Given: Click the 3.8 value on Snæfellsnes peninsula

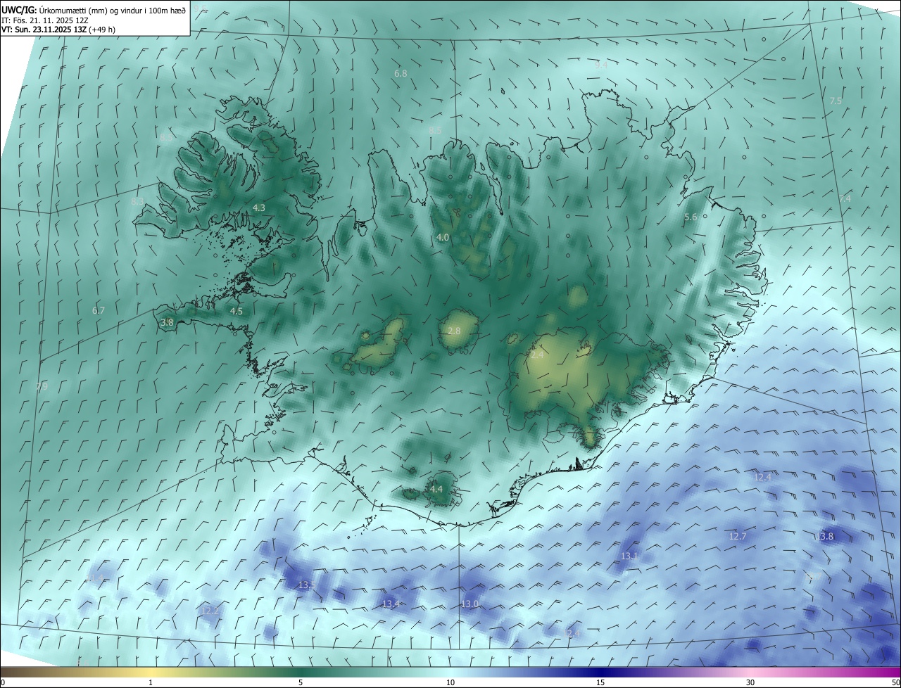Looking at the screenshot, I should [167, 322].
